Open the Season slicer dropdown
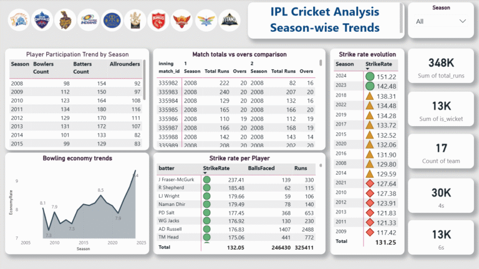The width and height of the screenshot is (479, 269). pos(463,21)
